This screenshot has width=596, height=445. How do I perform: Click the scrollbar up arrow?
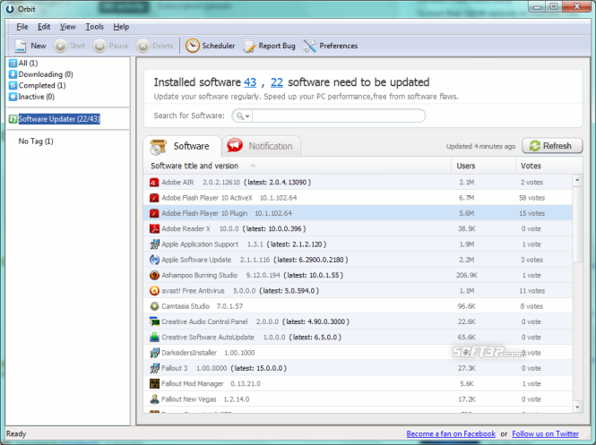(x=577, y=180)
